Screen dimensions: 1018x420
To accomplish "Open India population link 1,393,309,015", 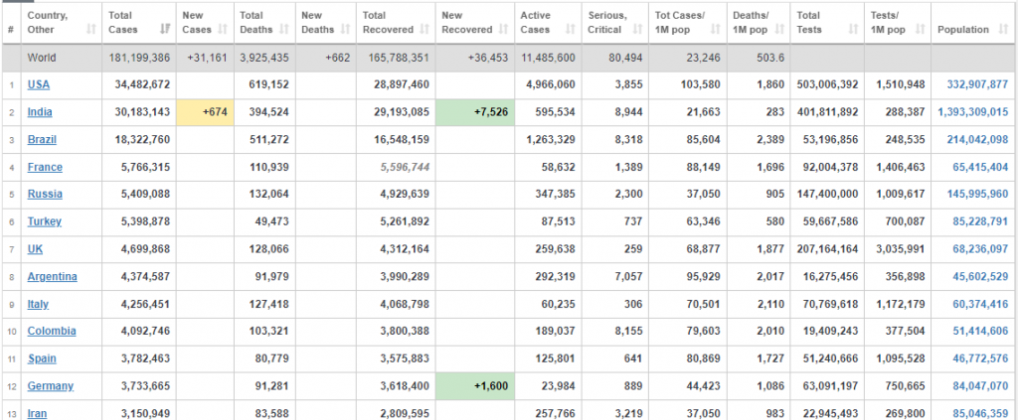I will (973, 112).
